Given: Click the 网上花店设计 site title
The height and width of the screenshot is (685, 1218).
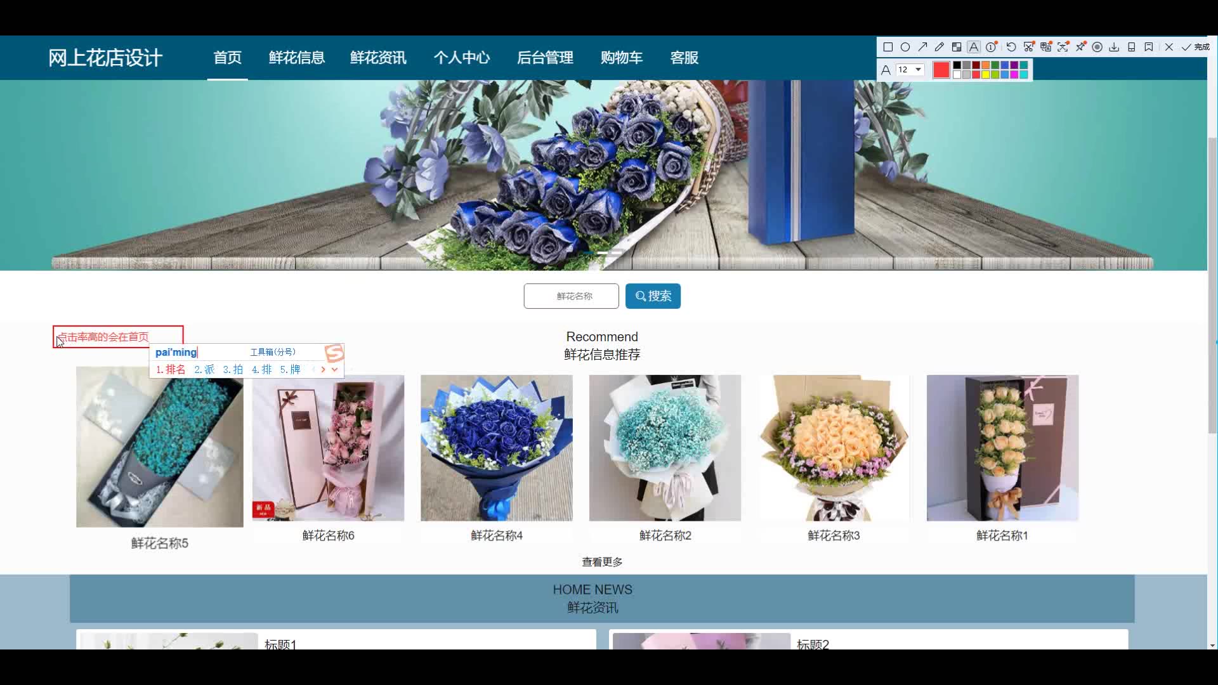Looking at the screenshot, I should tap(105, 58).
